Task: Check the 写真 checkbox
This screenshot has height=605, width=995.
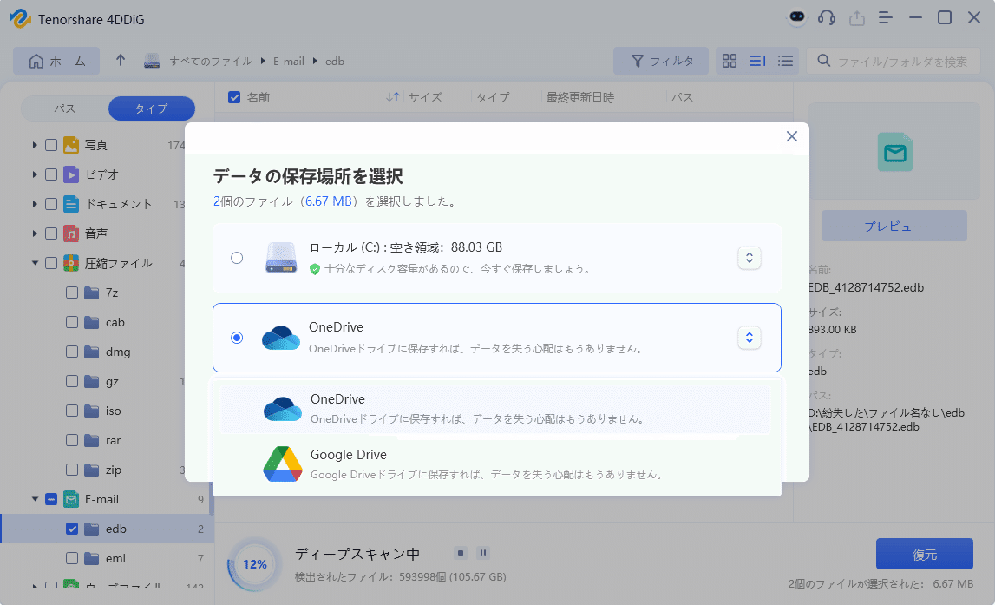Action: coord(51,145)
